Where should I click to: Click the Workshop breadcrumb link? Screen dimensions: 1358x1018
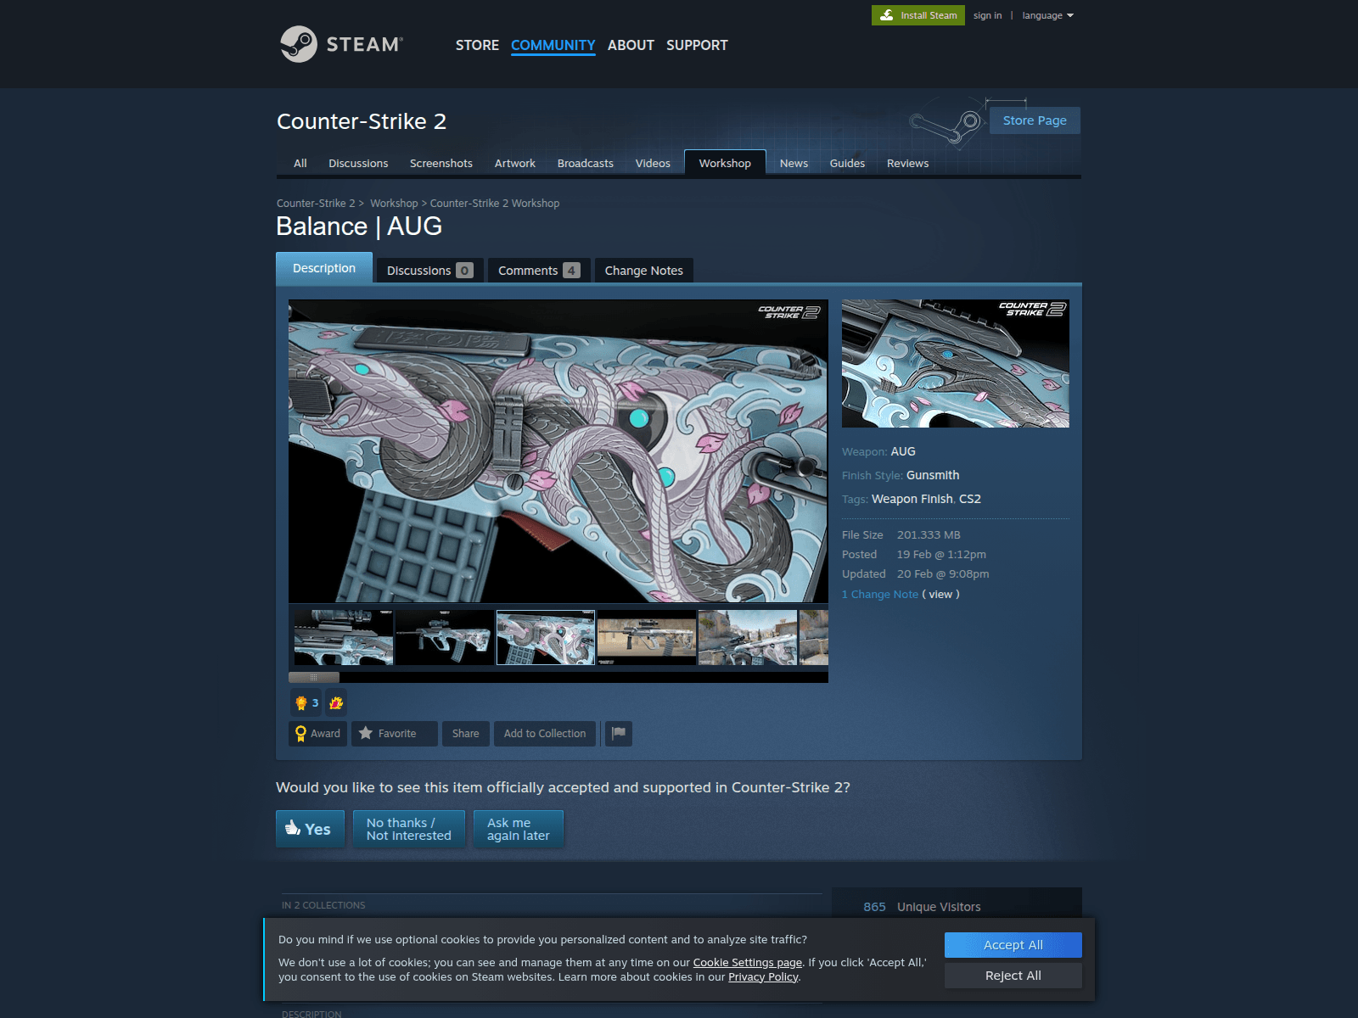[x=394, y=204]
